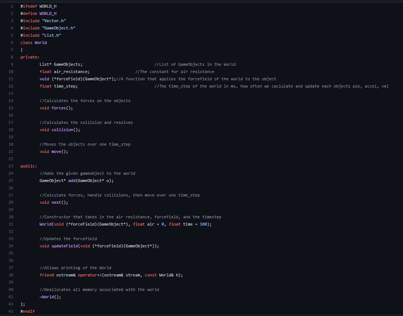Click the add function name on line 25
This screenshot has height=316, width=403.
tap(72, 181)
